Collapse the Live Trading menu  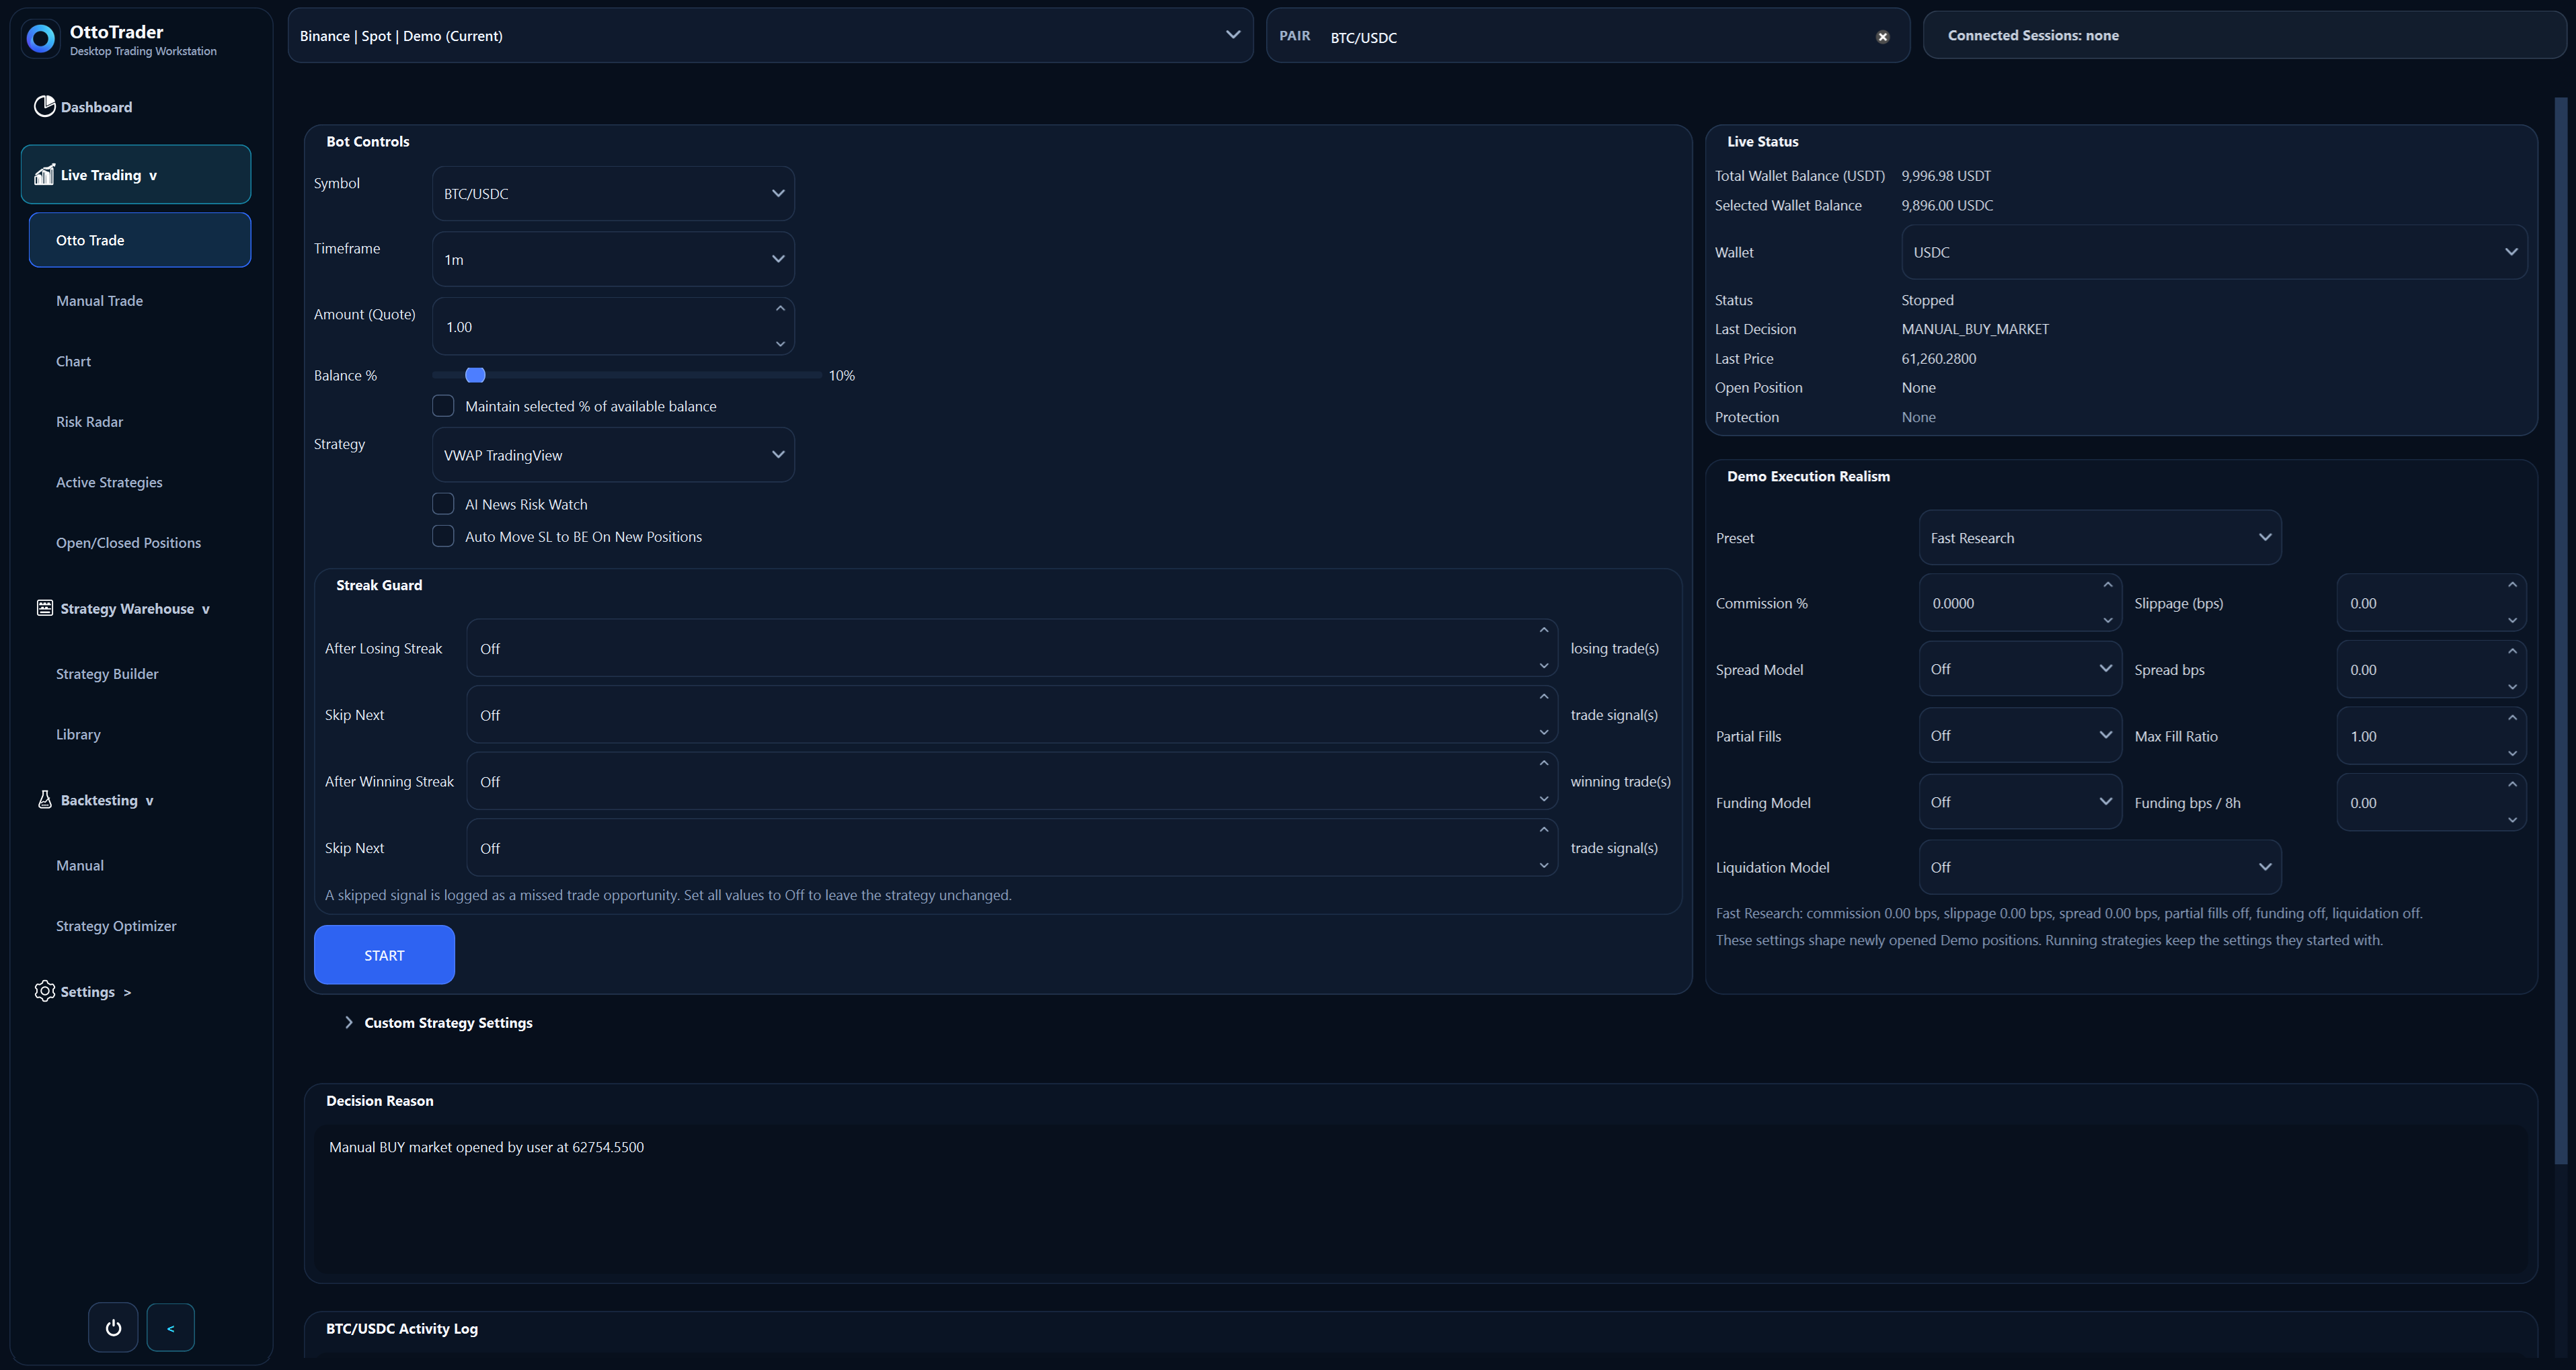(136, 175)
